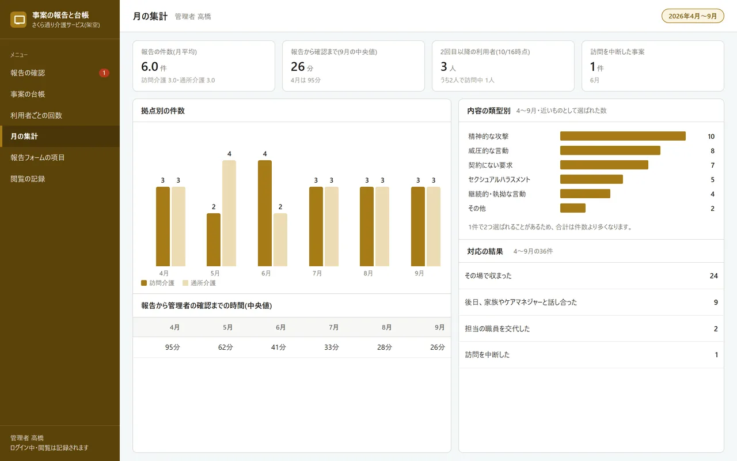
Task: Click the 4月 axis label under the chart
Action: (x=164, y=273)
